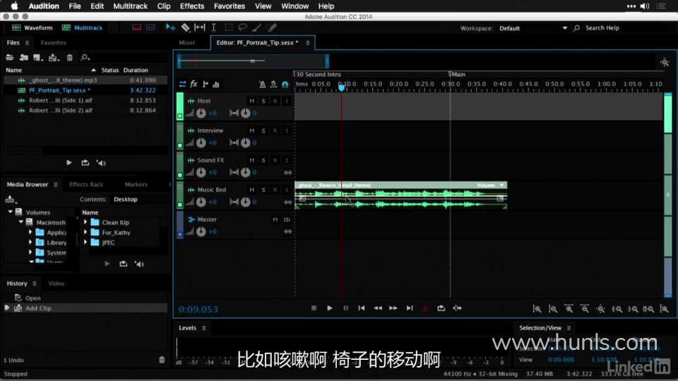Select the Razor tool in toolbar

coord(185,28)
